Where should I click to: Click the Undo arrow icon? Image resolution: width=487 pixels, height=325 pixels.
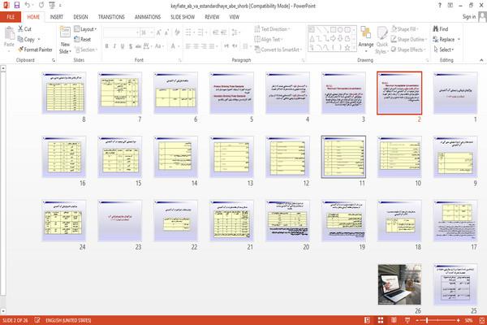pos(28,5)
